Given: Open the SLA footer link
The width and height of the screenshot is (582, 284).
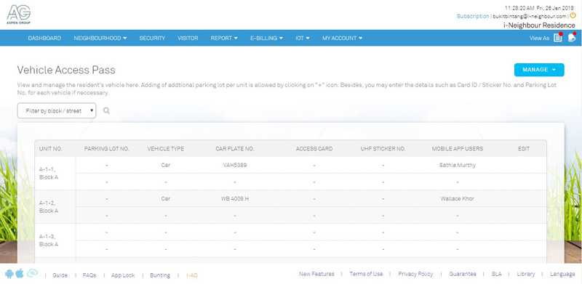Looking at the screenshot, I should (496, 274).
